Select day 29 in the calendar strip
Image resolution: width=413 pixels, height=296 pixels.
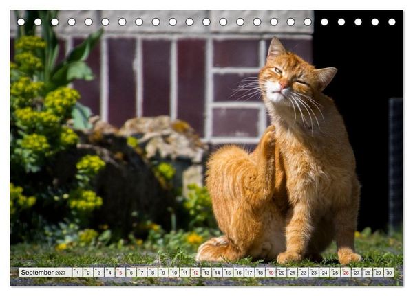click(x=379, y=273)
